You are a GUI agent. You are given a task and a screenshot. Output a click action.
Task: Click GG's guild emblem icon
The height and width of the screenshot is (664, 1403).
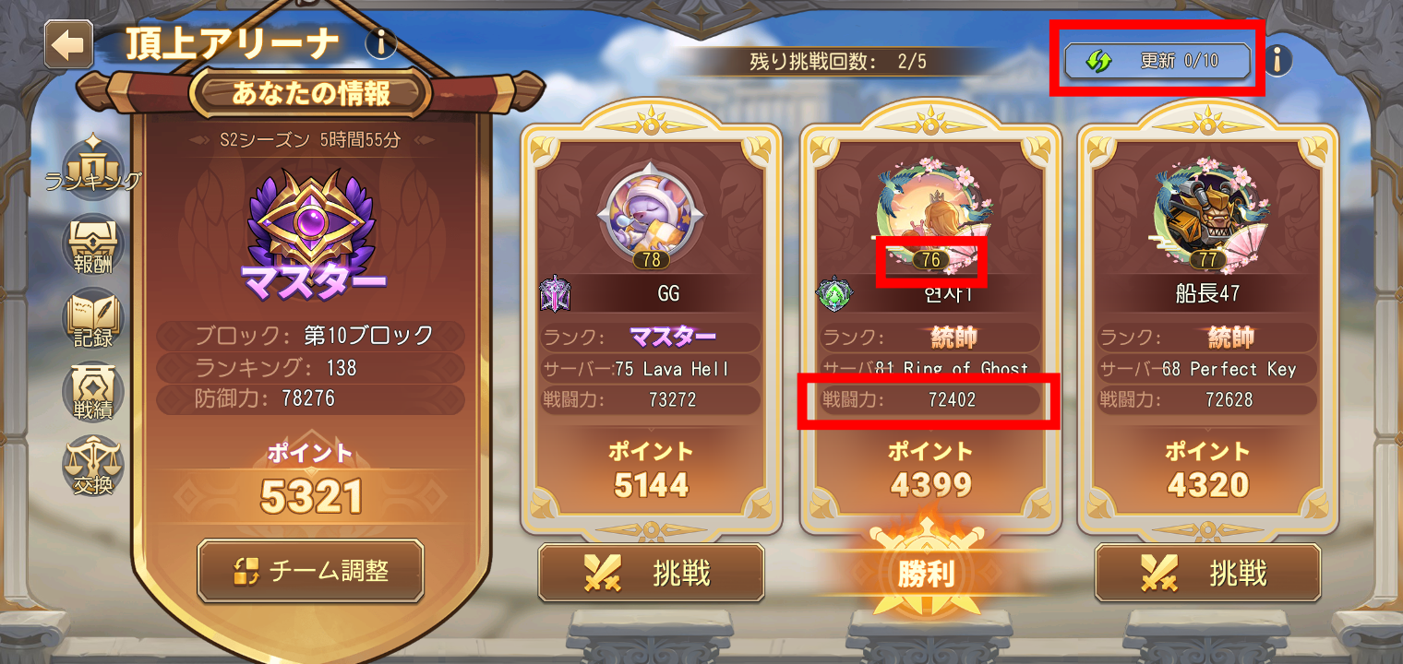(556, 294)
